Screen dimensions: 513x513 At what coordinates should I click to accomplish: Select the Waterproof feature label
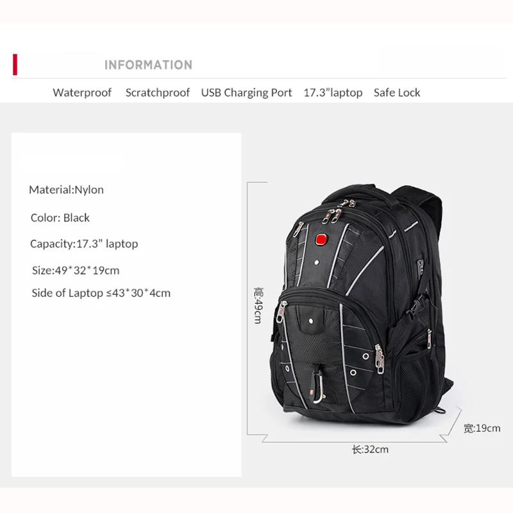tap(82, 92)
